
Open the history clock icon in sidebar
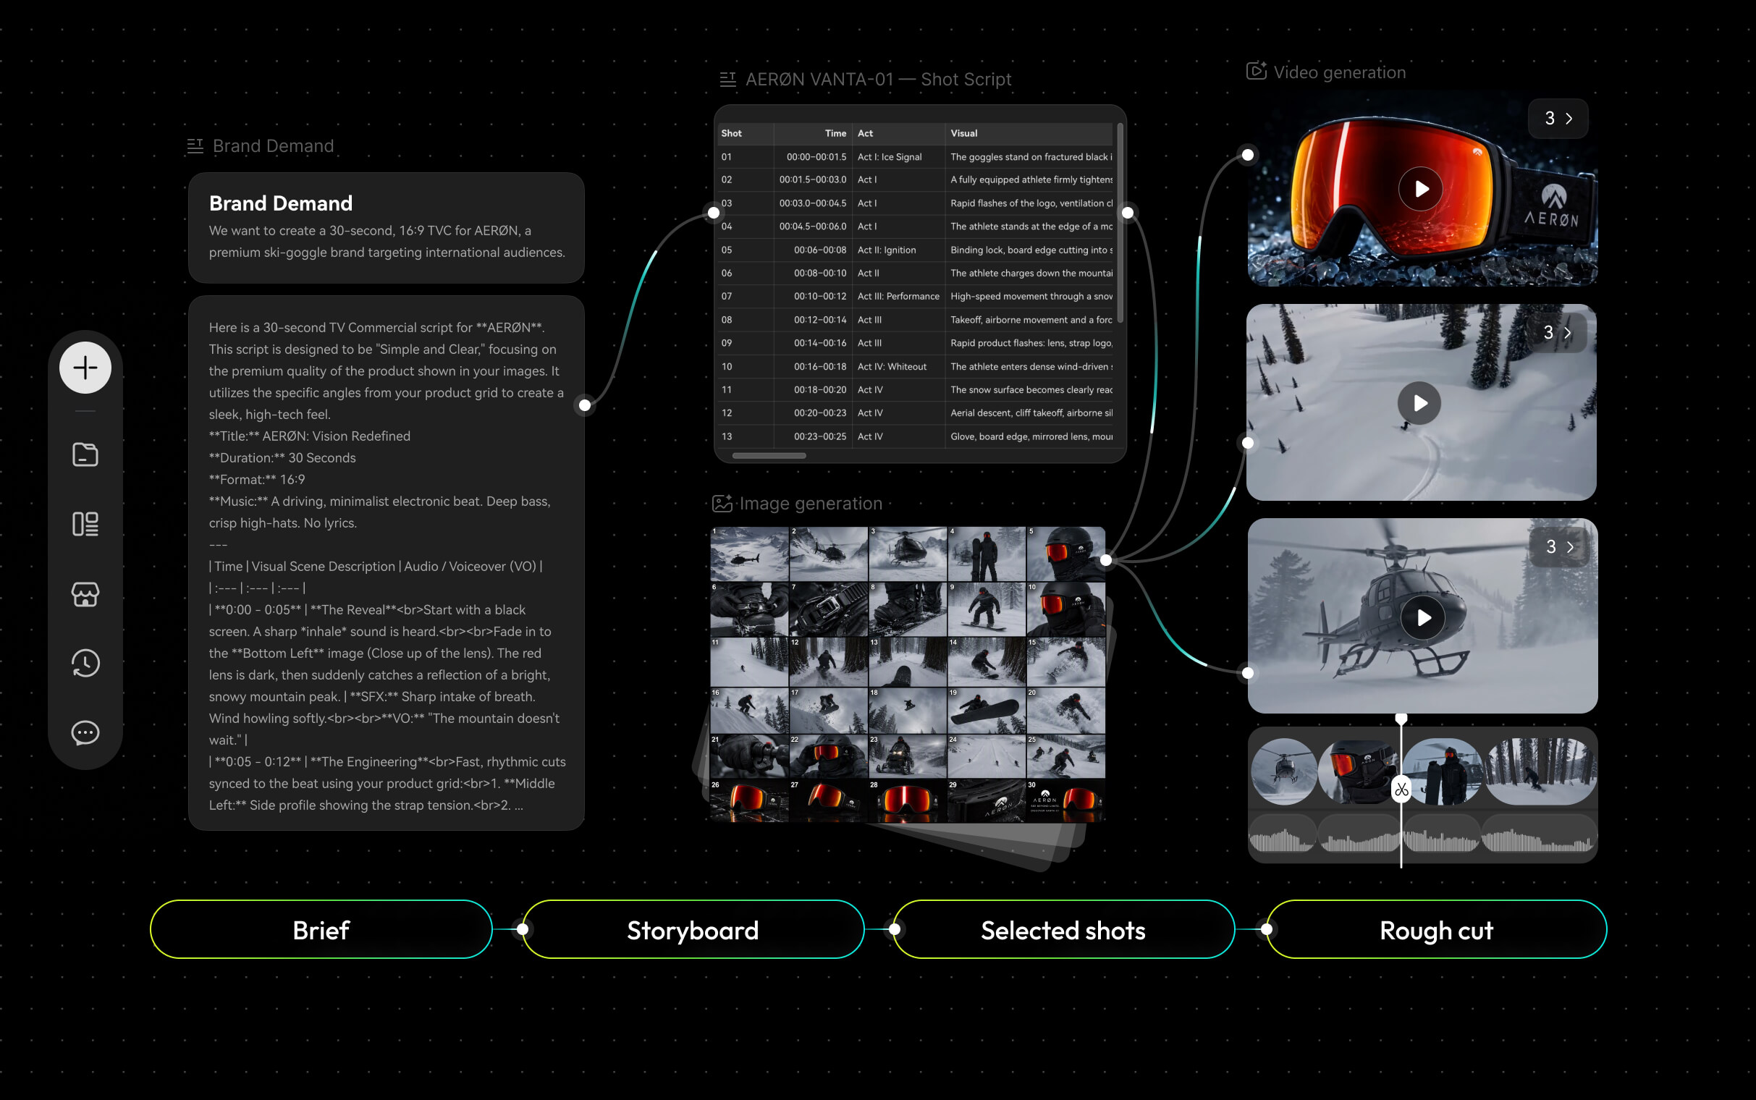[85, 663]
